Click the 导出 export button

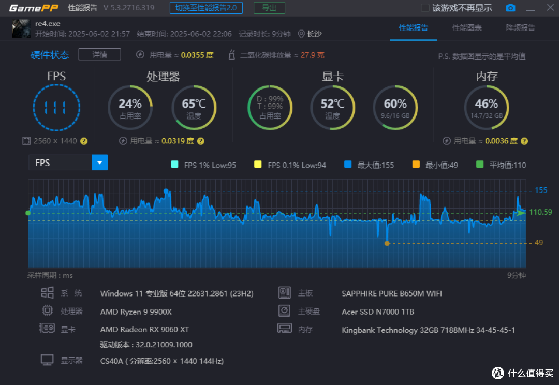pos(269,8)
